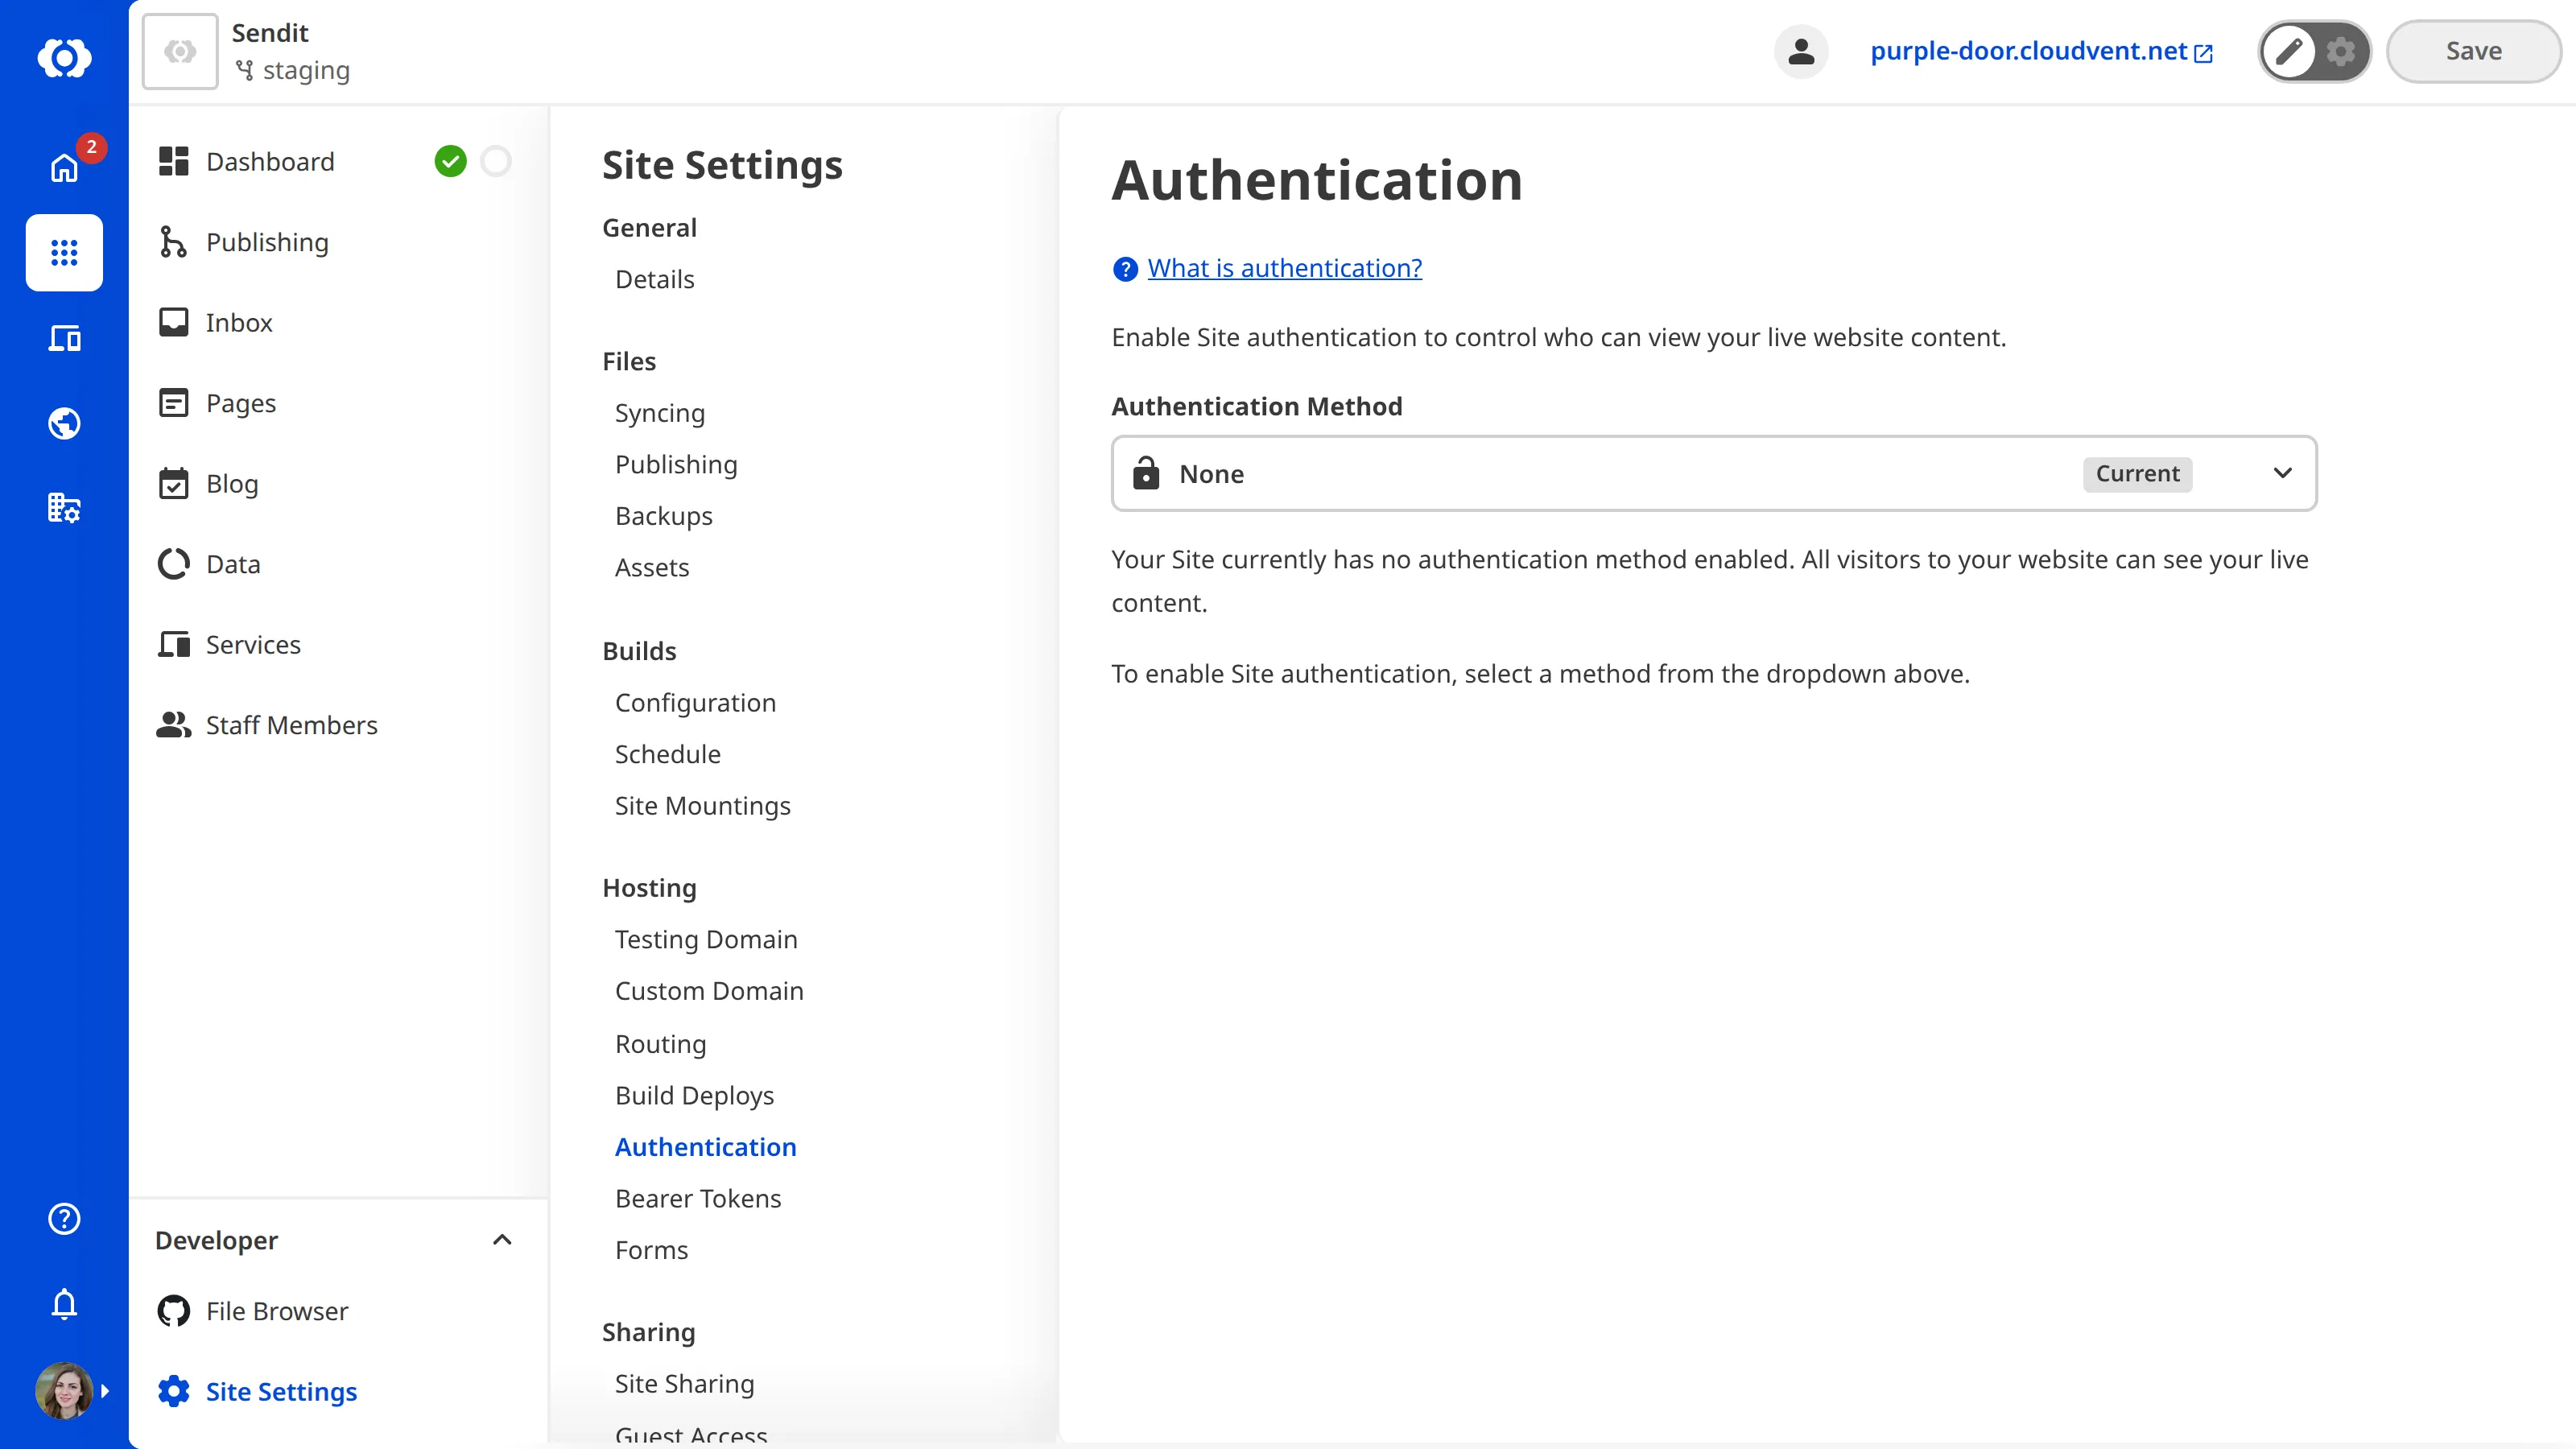Open Inbox in the site menu
Image resolution: width=2576 pixels, height=1449 pixels.
[x=239, y=322]
